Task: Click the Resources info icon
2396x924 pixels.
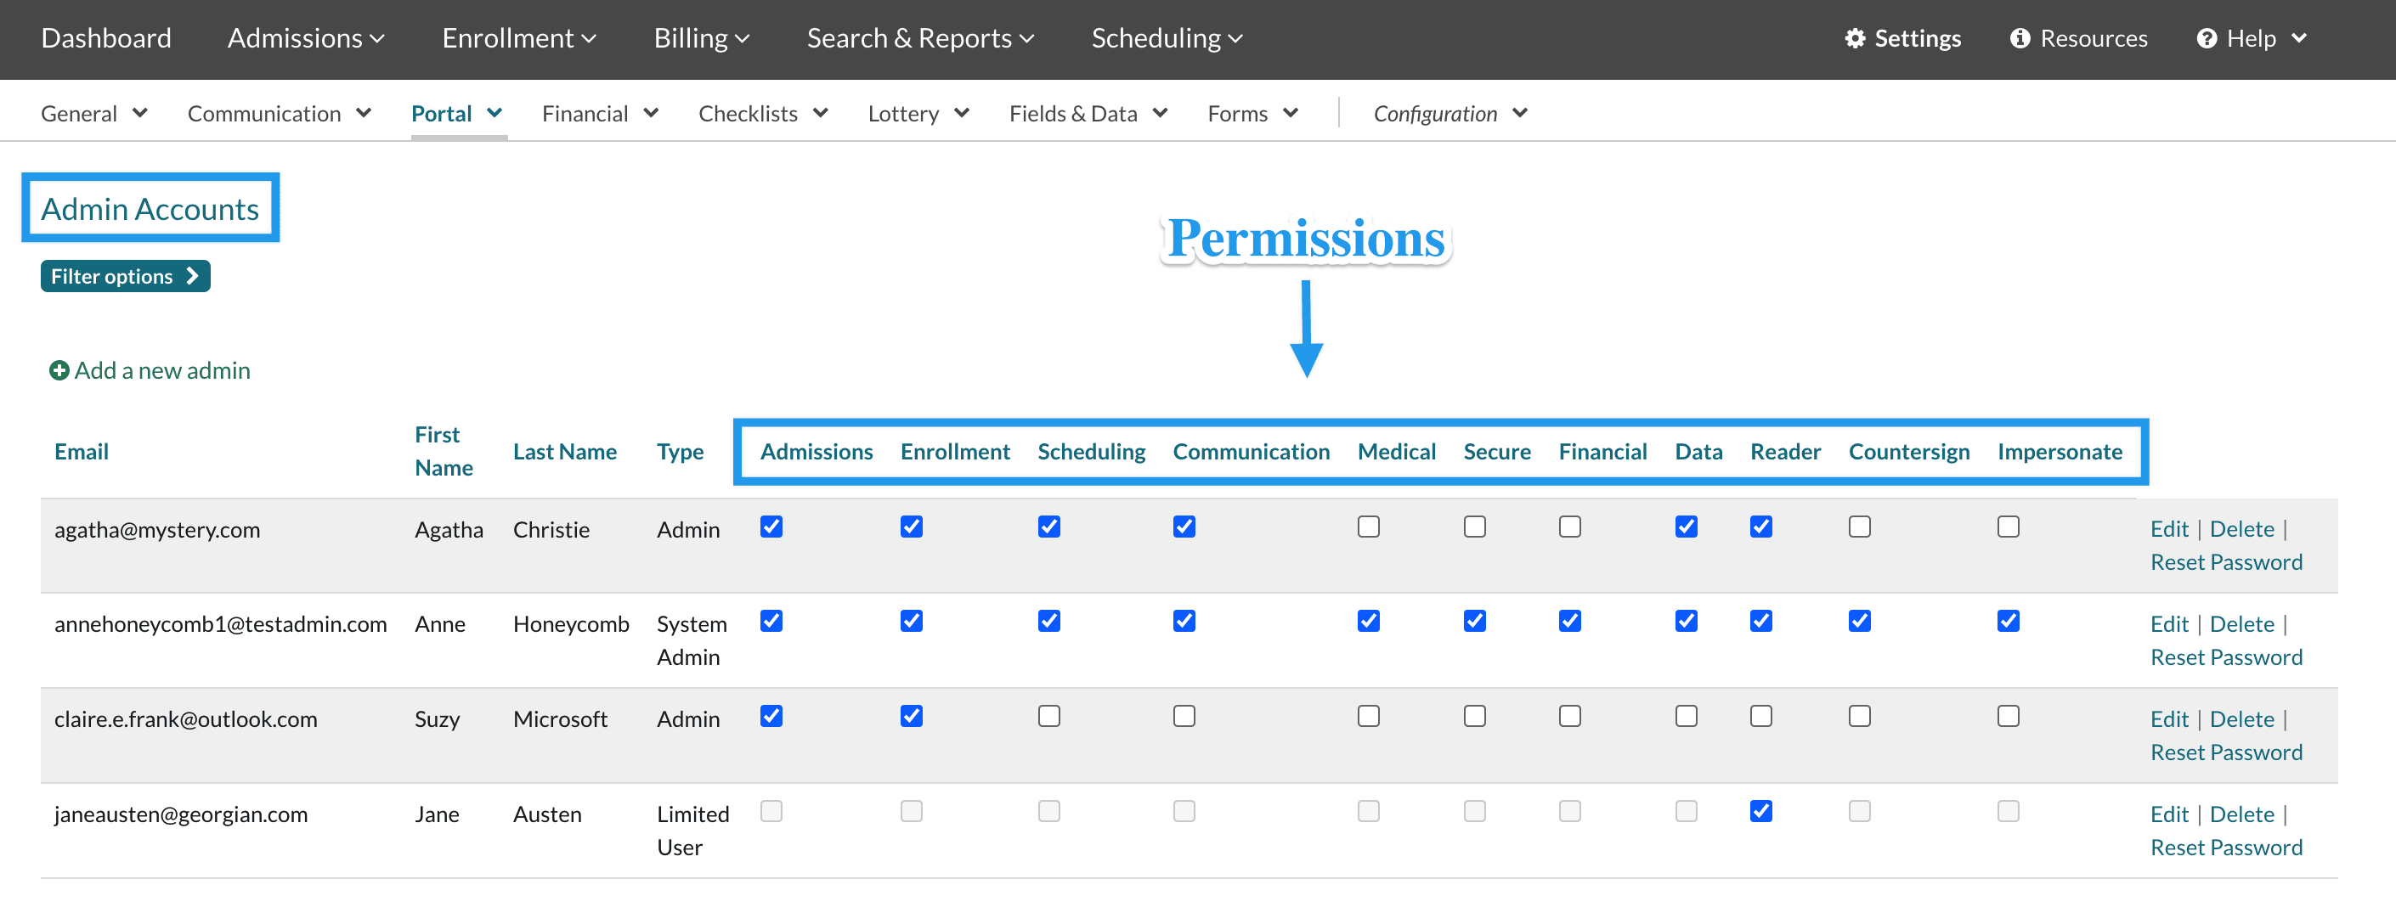Action: [x=2020, y=38]
